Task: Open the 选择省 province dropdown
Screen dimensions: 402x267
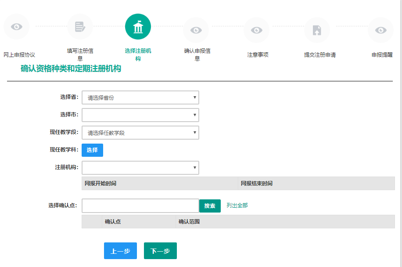Action: pyautogui.click(x=140, y=97)
